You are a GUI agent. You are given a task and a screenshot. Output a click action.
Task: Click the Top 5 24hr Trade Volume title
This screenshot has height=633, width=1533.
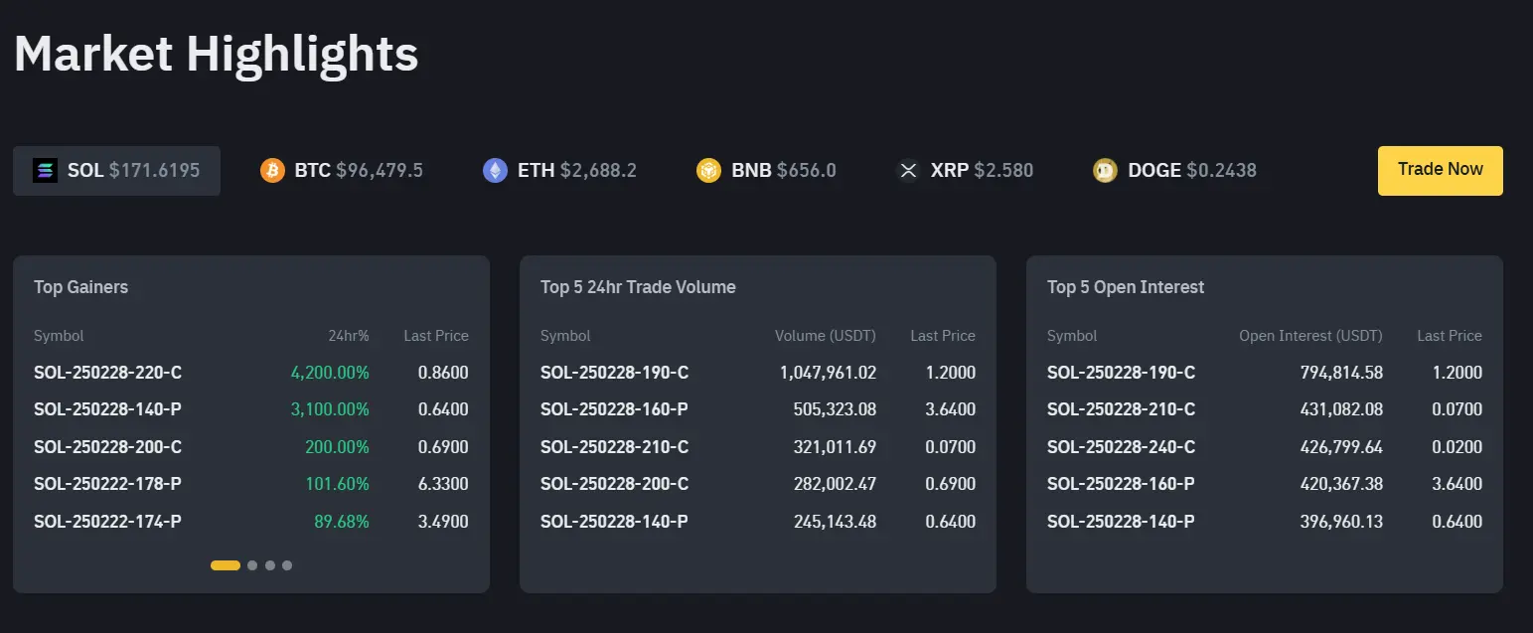638,287
